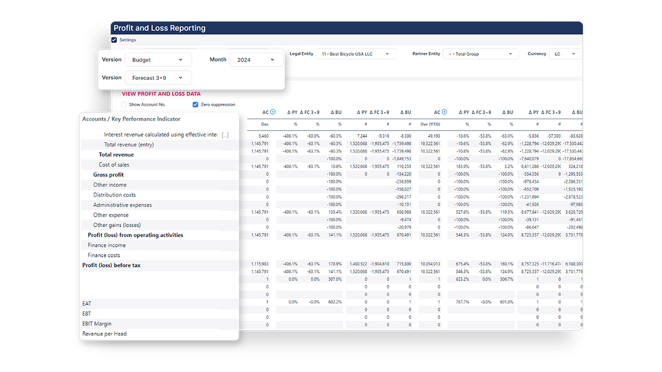Select the EAT indicator row
The height and width of the screenshot is (372, 662).
pyautogui.click(x=159, y=304)
